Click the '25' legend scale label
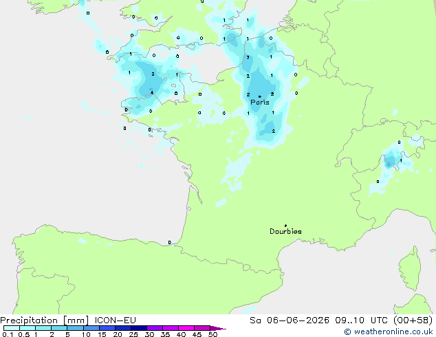 tap(133, 334)
